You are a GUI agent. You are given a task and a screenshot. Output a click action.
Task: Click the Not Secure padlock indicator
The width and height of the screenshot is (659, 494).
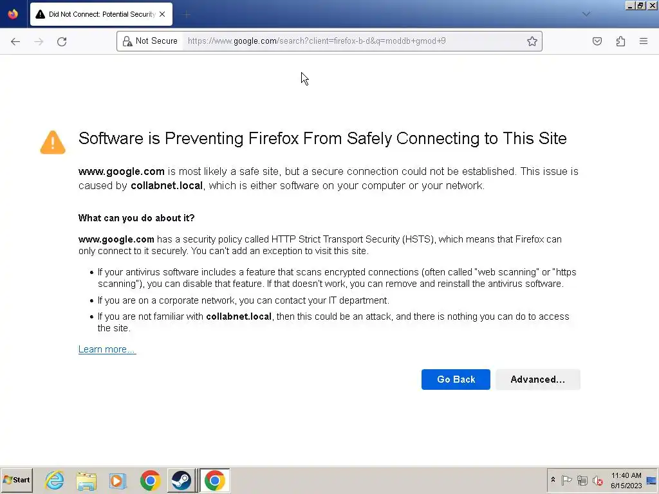coord(149,41)
